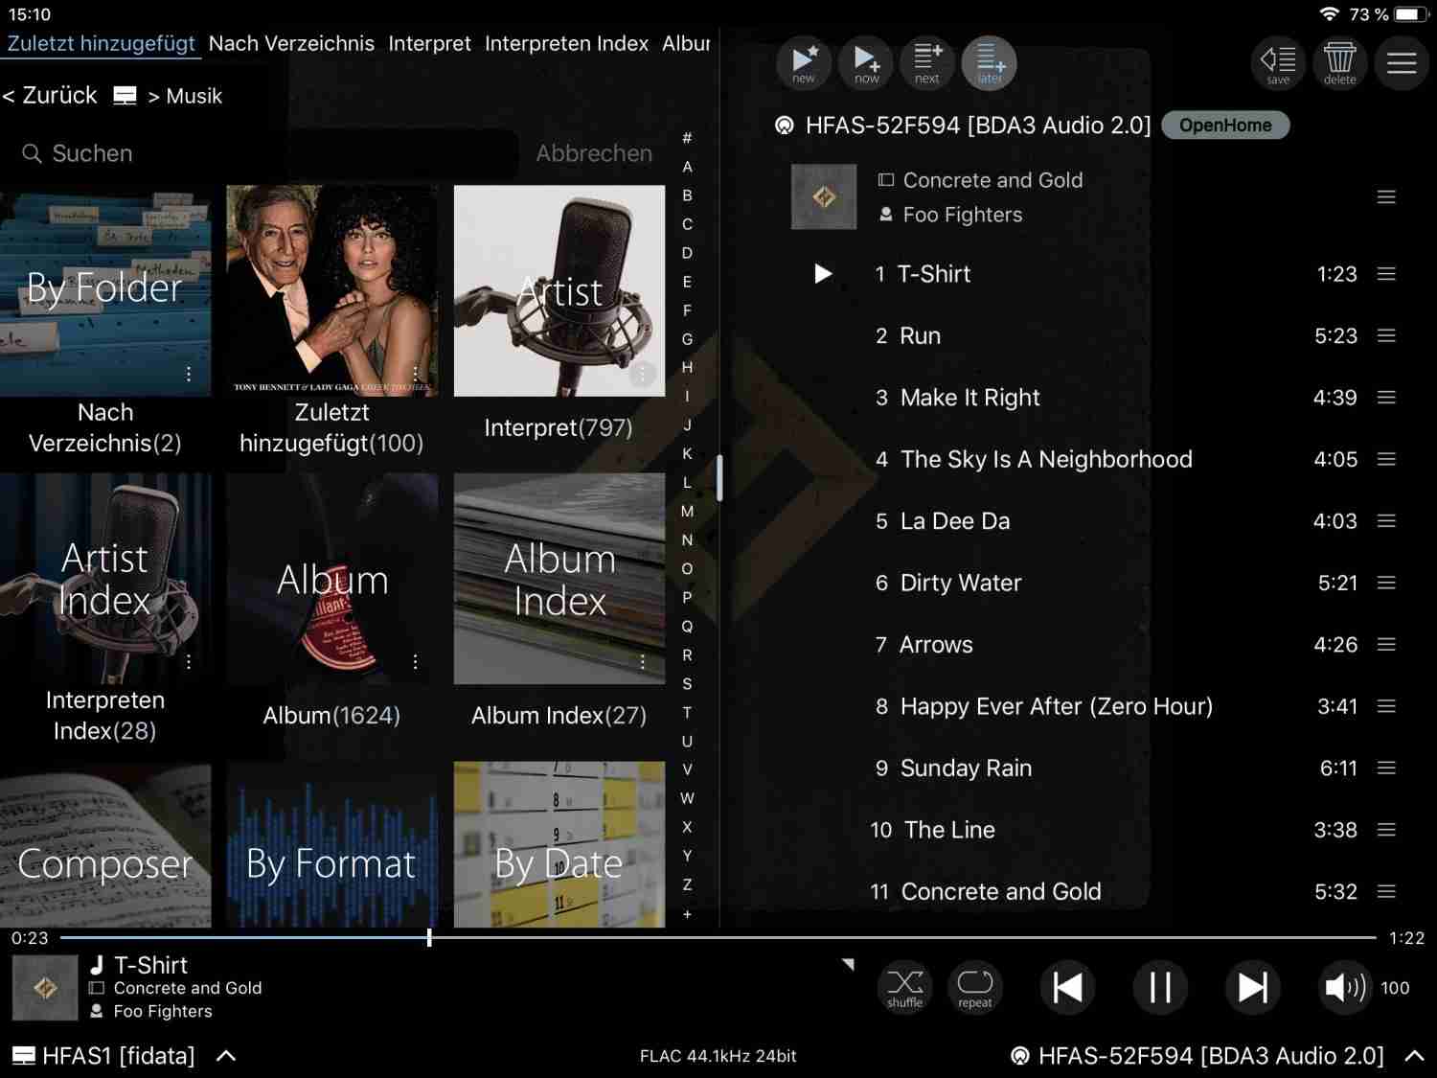Tap the volume speaker icon
The width and height of the screenshot is (1437, 1078).
tap(1345, 987)
